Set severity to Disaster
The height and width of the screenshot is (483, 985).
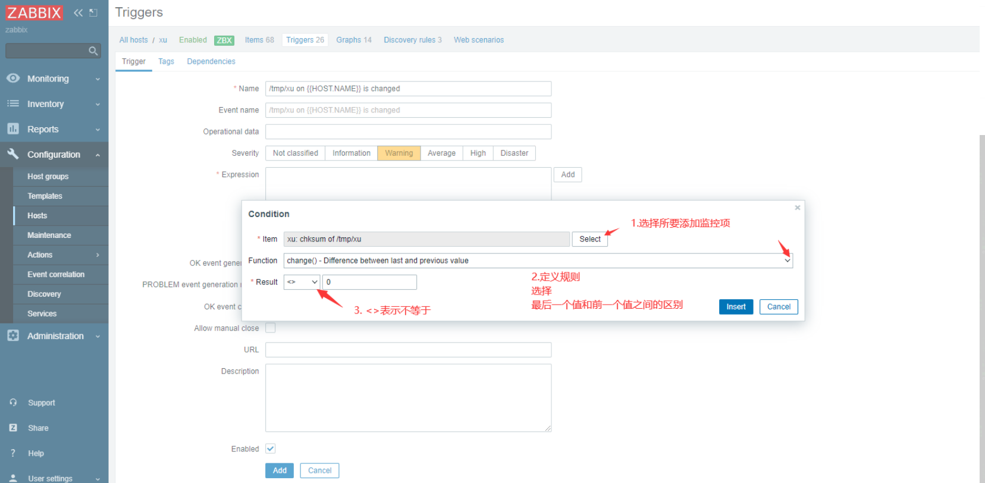(515, 153)
